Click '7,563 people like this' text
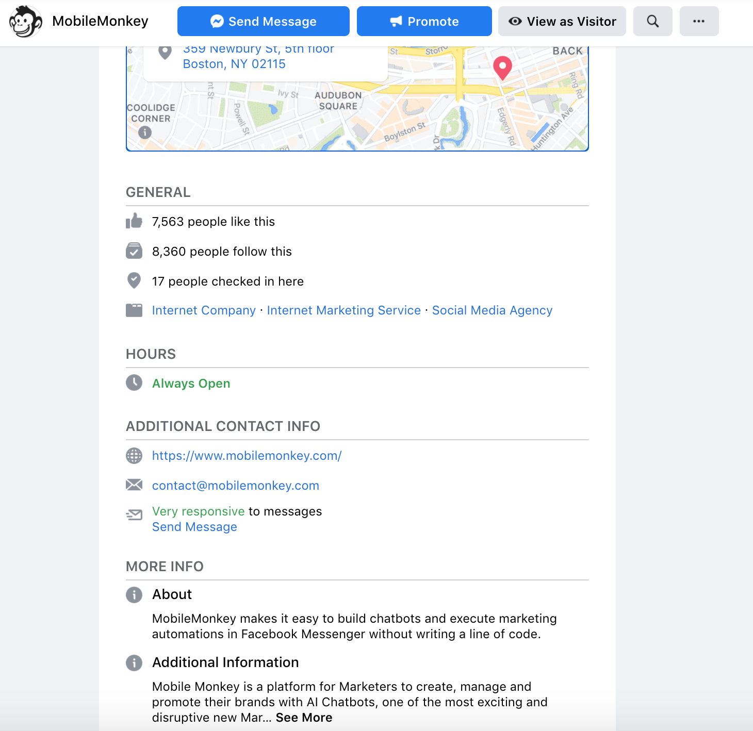 pyautogui.click(x=213, y=222)
